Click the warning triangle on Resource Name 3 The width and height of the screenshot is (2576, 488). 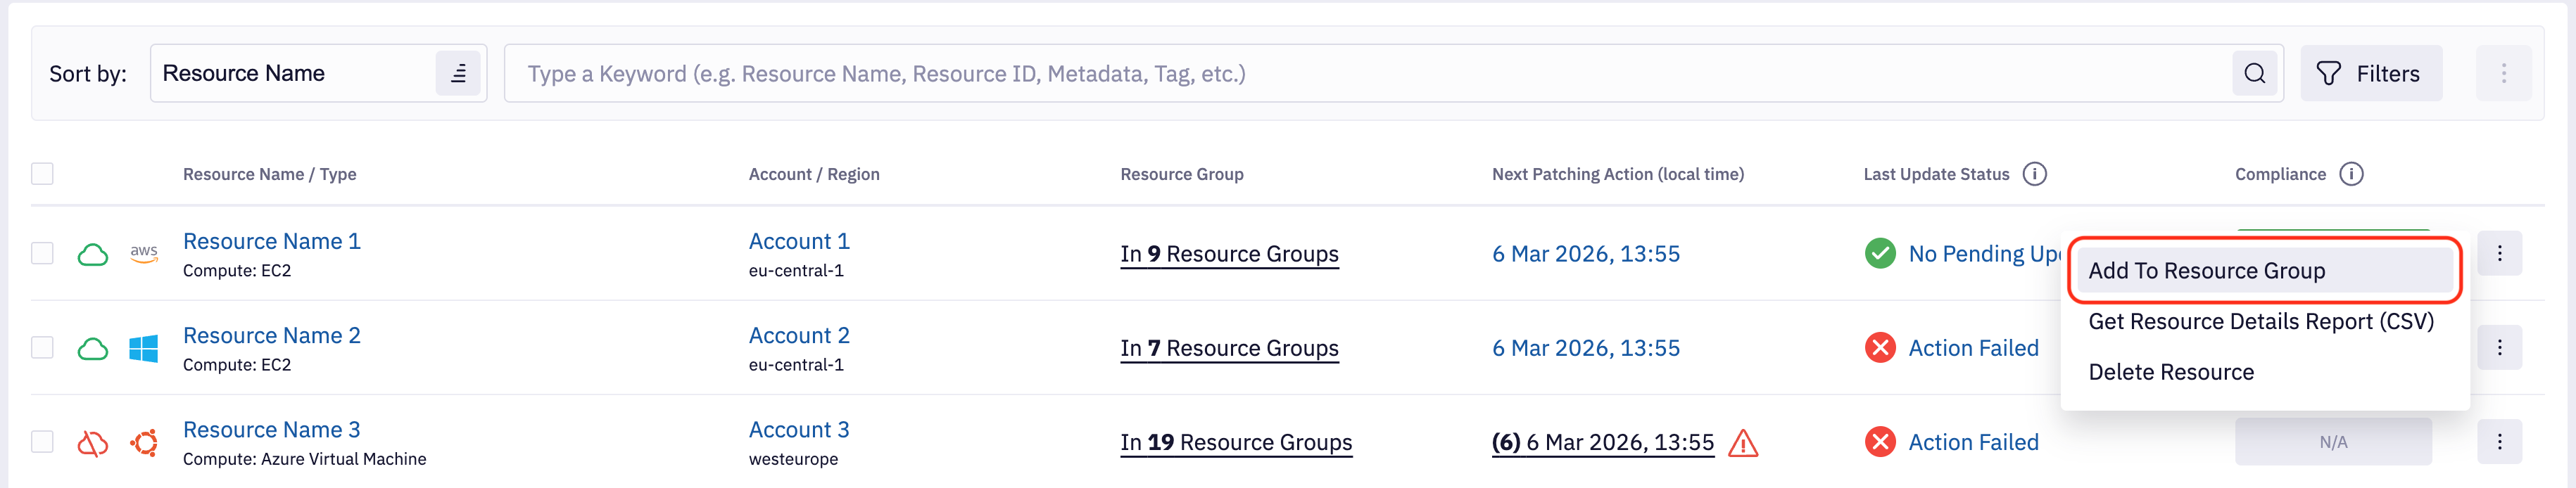pos(1742,442)
